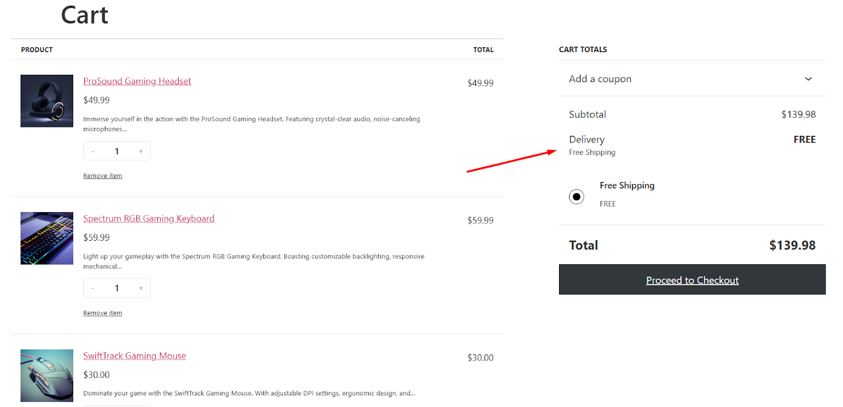The image size is (843, 407).
Task: Open the SwiftTrack Gaming Mouse link
Action: [x=134, y=356]
